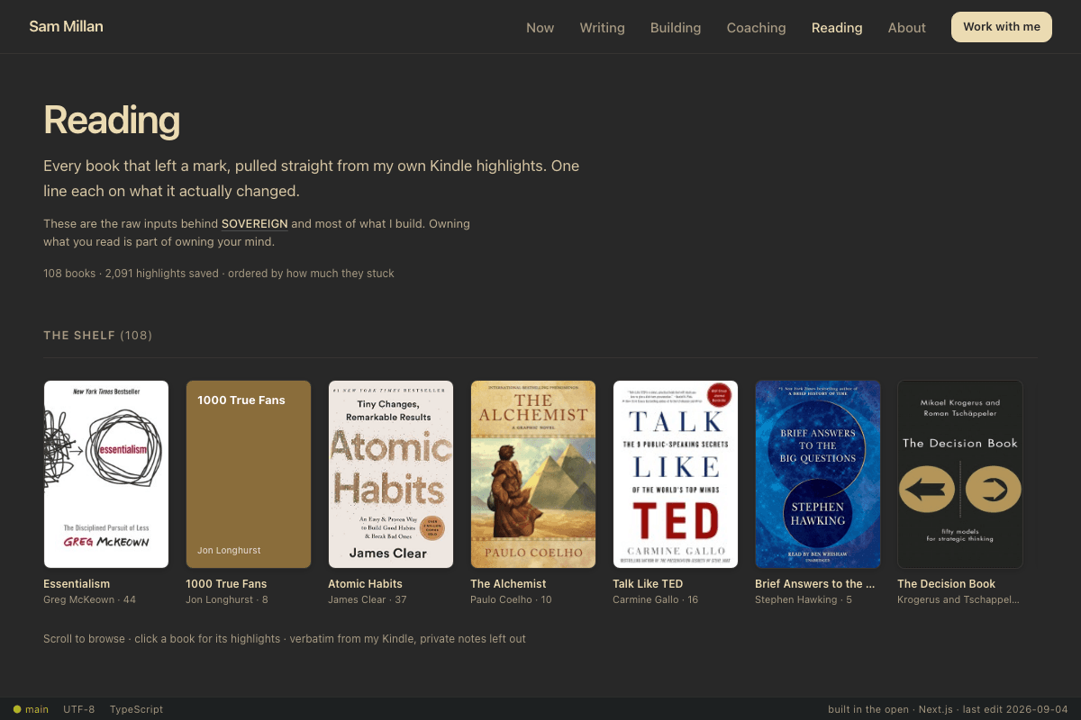Click UTF-8 in the status bar
Screen dimensions: 1081x720
[x=79, y=709]
